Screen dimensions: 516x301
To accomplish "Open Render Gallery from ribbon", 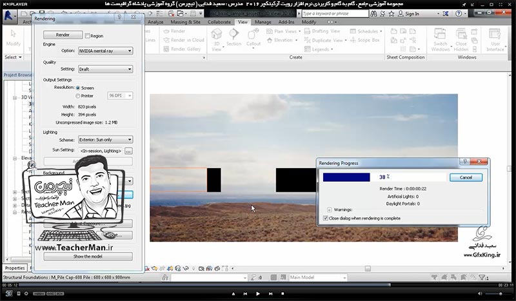I will (182, 49).
